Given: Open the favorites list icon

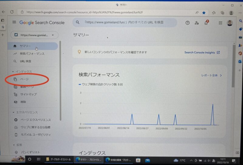Looking at the screenshot, I should click(214, 13).
